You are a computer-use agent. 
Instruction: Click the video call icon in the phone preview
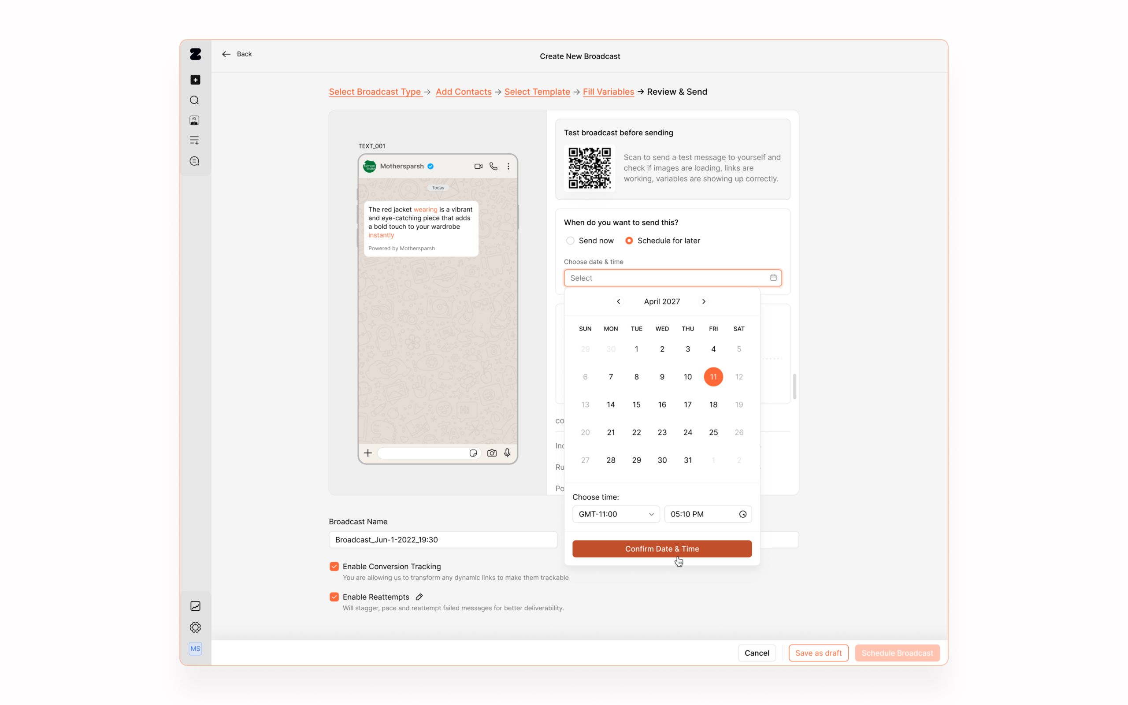478,166
